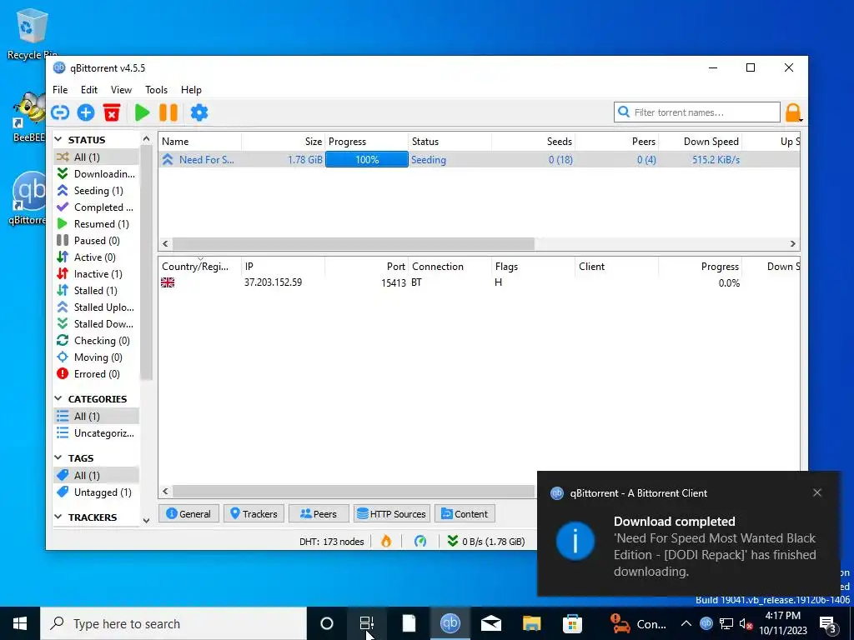
Task: Select the Completed status filter
Action: (x=96, y=207)
